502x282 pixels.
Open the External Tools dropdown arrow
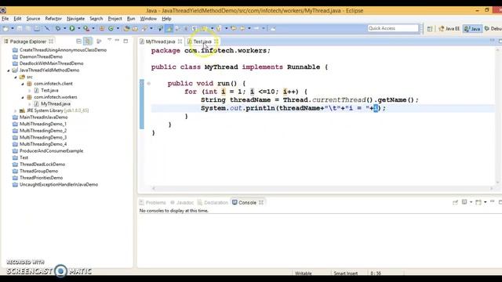pyautogui.click(x=93, y=29)
